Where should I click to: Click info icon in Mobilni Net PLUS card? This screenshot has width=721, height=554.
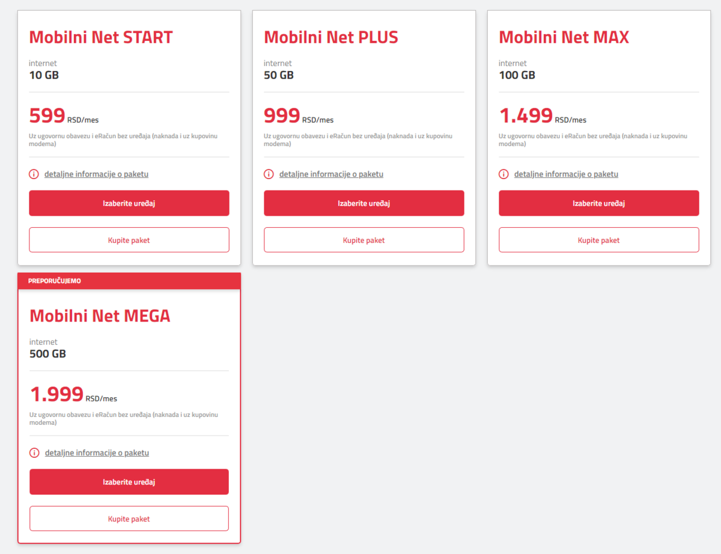[269, 174]
